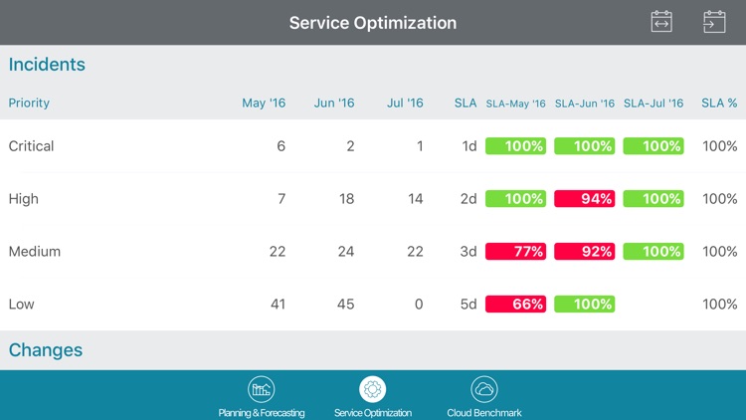The image size is (746, 420).
Task: Switch to the Planning & Forecasting tab label
Action: (262, 412)
